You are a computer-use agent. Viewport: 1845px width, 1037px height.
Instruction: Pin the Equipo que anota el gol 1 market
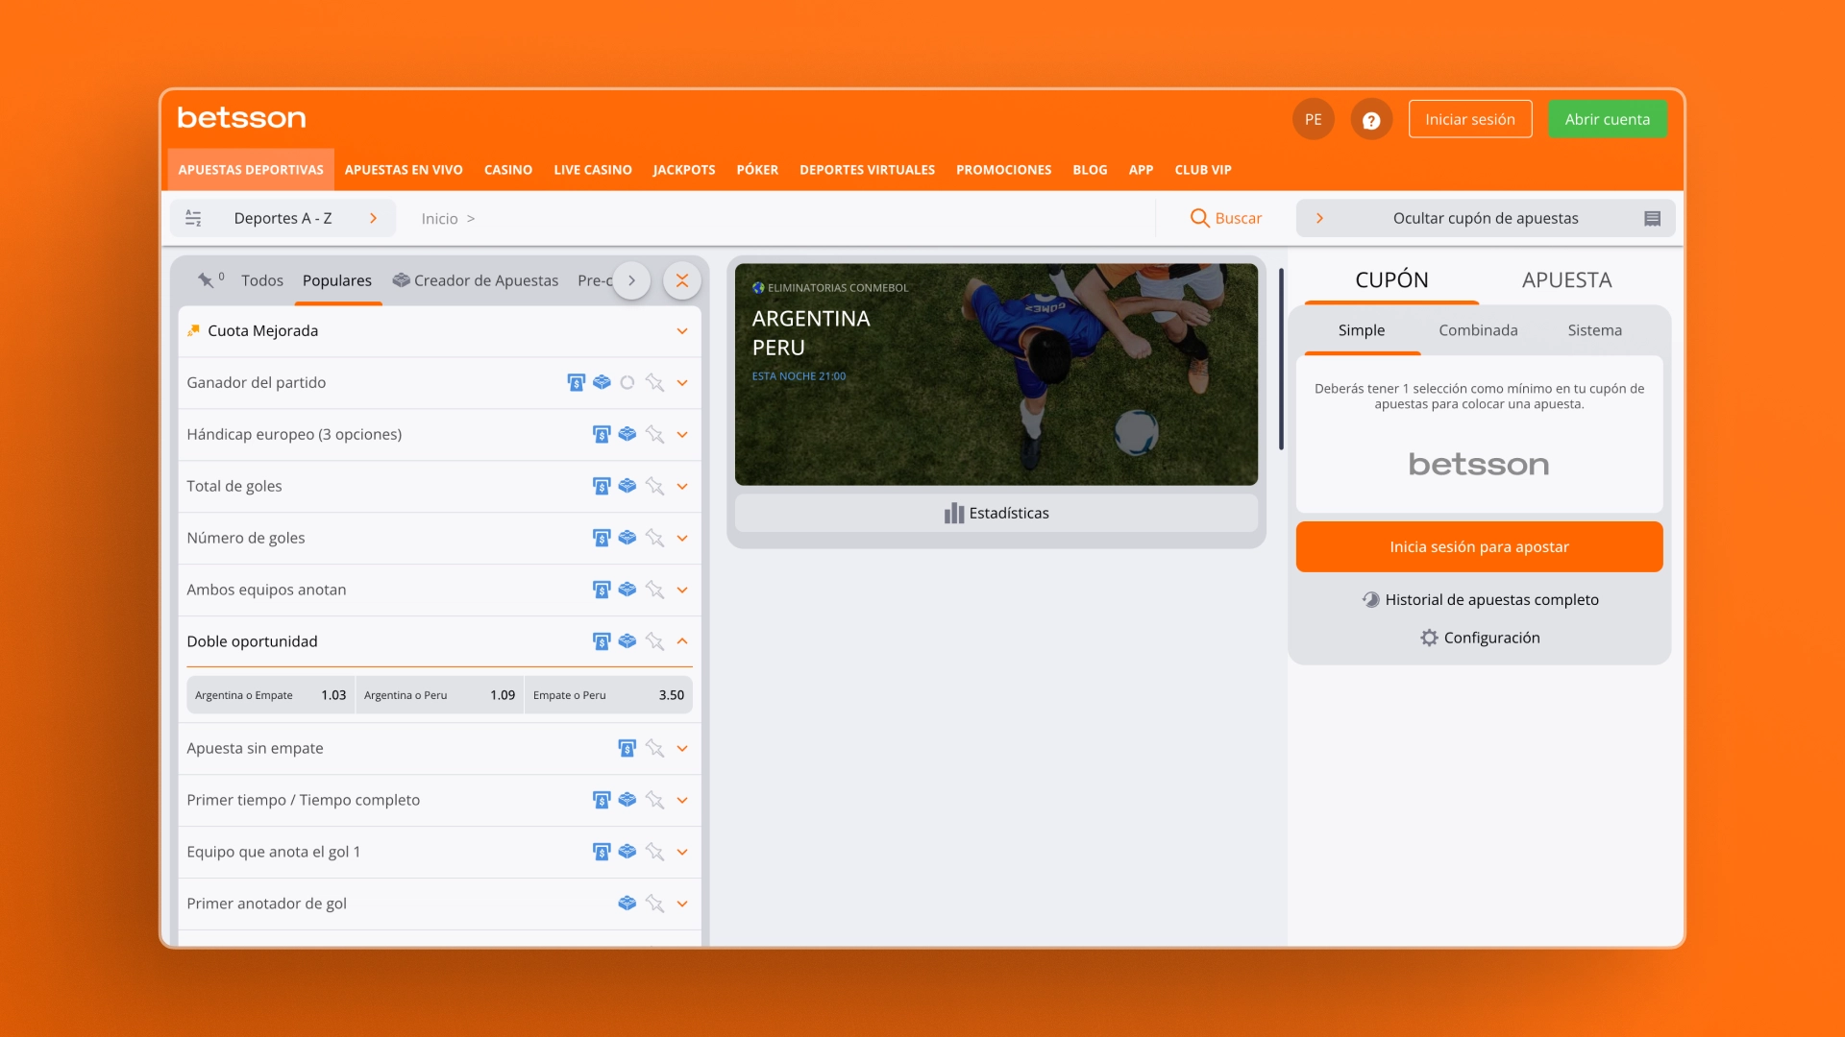(654, 852)
